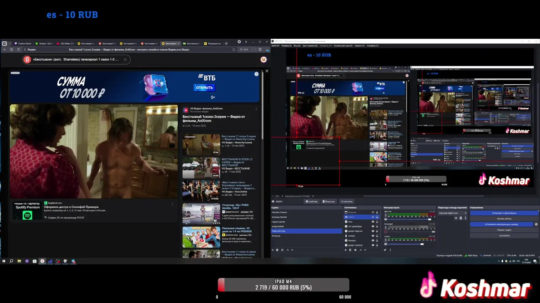Open Windows taskbar search
The width and height of the screenshot is (540, 303).
point(11,261)
